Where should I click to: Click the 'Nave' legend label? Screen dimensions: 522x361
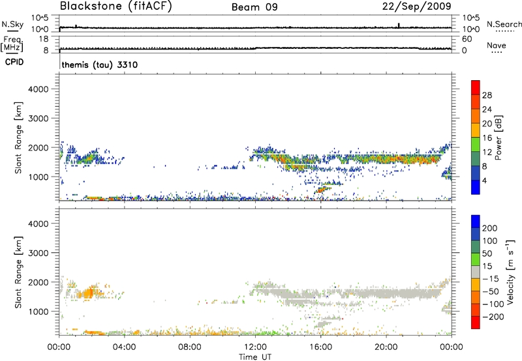click(x=496, y=45)
